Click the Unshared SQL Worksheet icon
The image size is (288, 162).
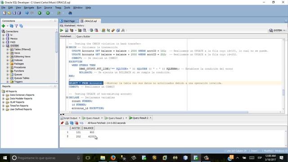[103, 31]
